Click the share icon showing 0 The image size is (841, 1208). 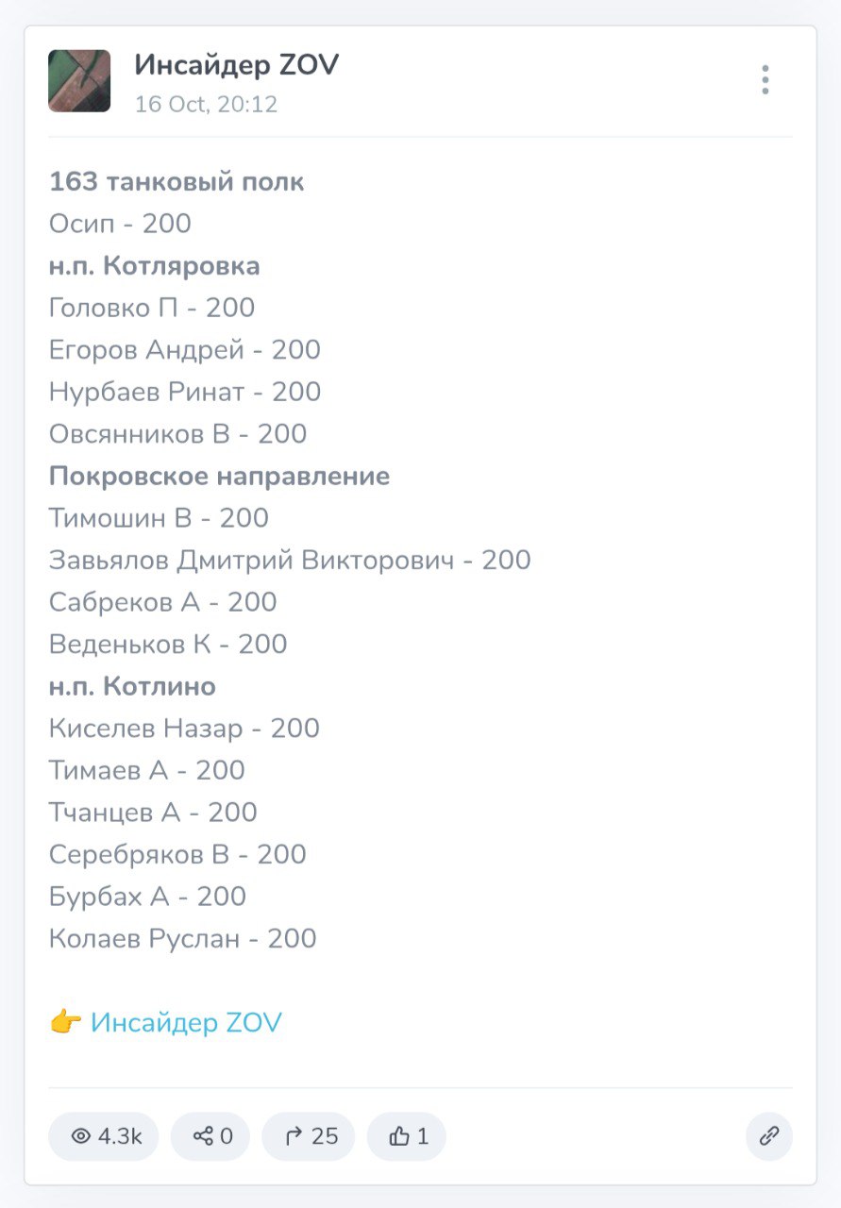[210, 1136]
